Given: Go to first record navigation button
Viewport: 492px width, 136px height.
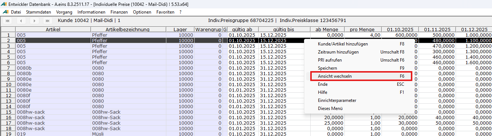Looking at the screenshot, I should (x=7, y=21).
